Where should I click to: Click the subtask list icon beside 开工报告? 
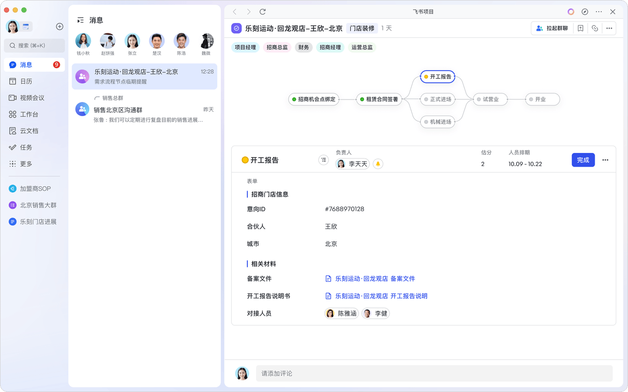tap(323, 160)
